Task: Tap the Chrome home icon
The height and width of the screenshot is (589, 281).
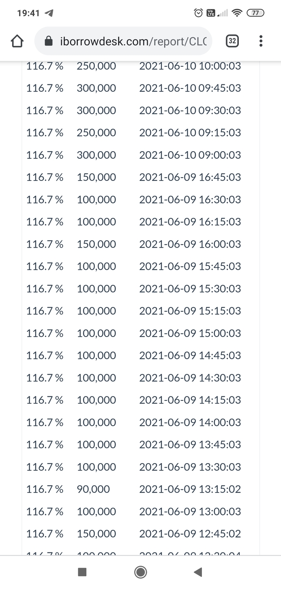Action: (17, 41)
